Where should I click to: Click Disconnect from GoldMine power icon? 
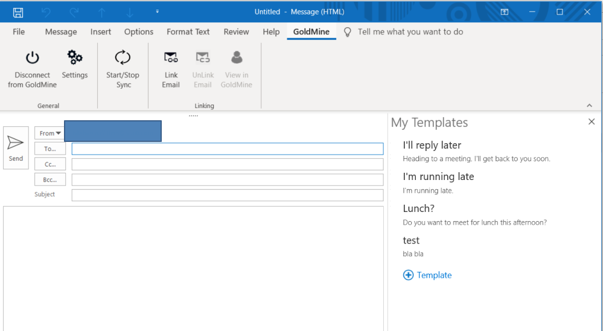point(32,58)
